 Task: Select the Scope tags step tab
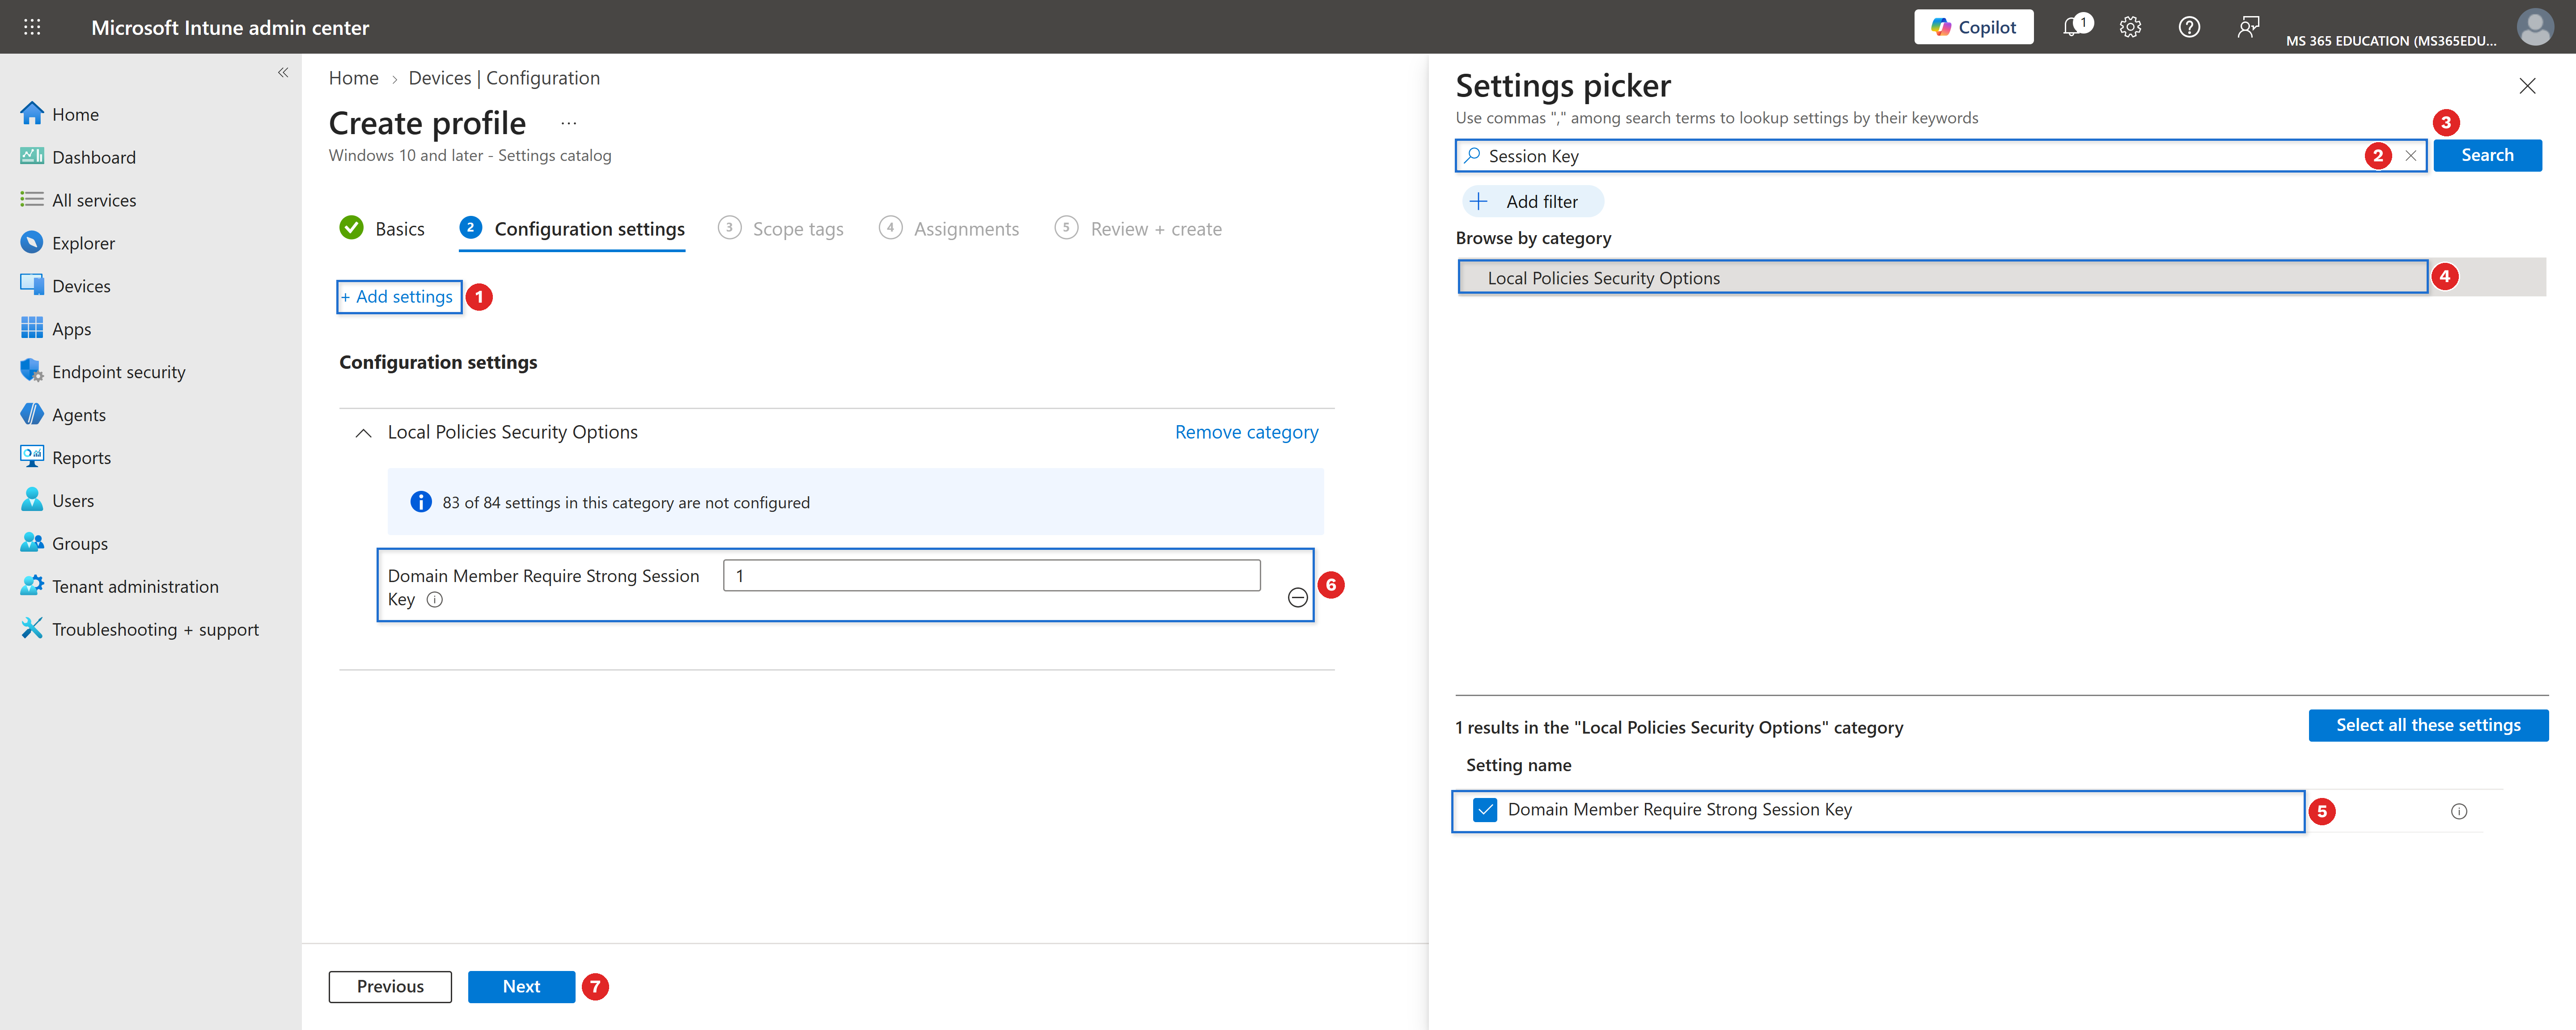click(781, 229)
